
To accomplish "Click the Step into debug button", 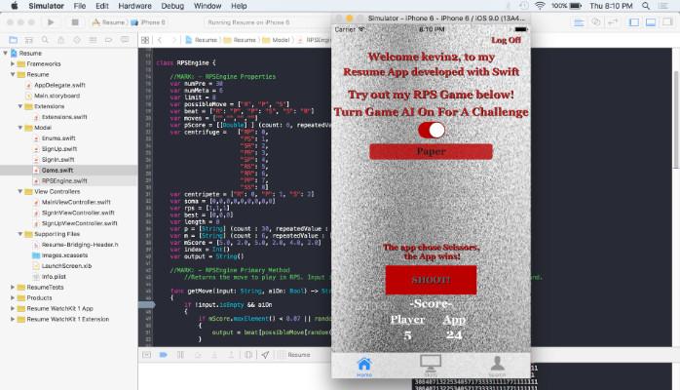I will click(x=214, y=355).
